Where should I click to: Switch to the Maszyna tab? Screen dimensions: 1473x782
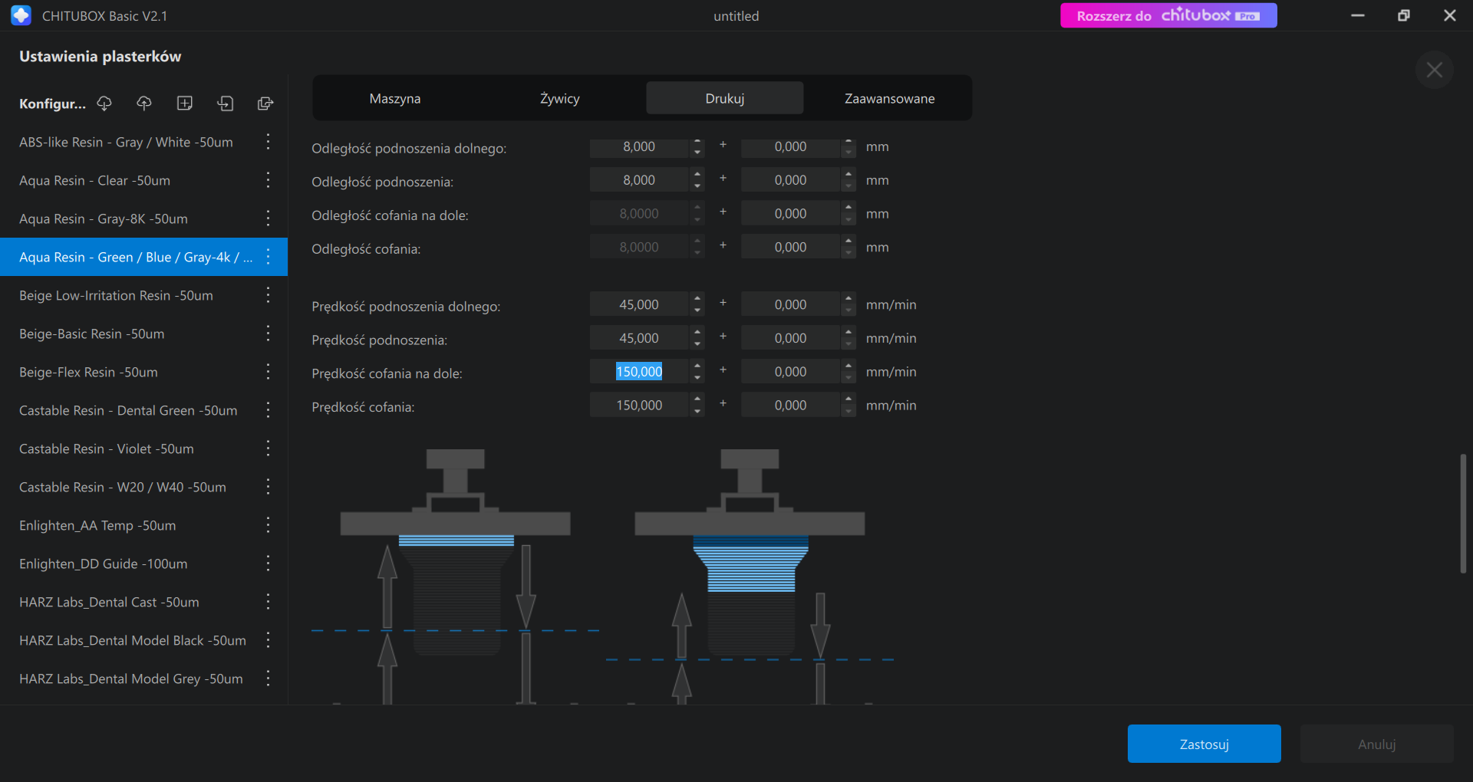pyautogui.click(x=395, y=98)
